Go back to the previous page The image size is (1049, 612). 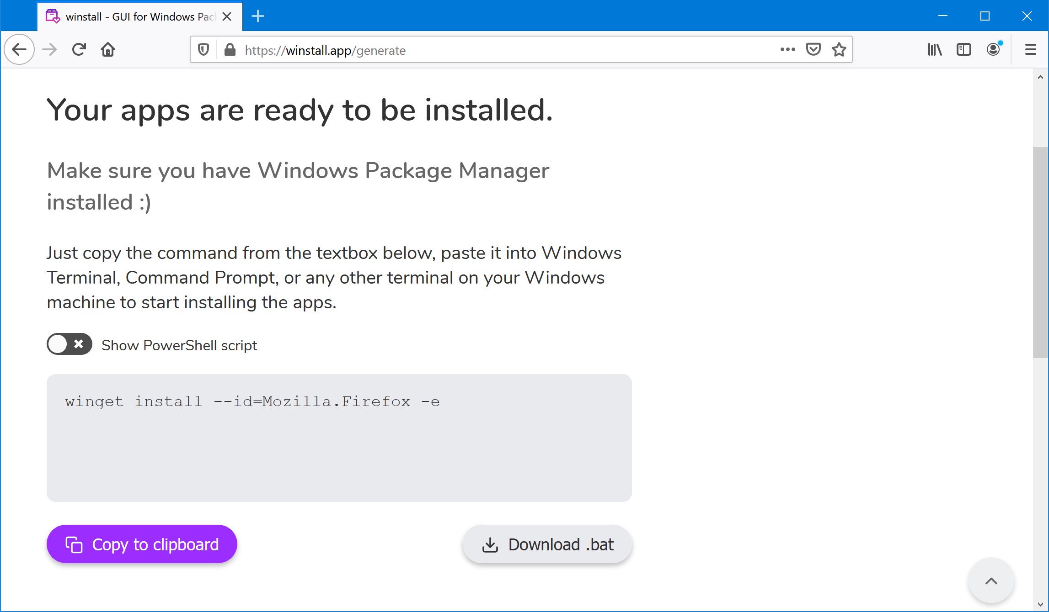coord(19,49)
